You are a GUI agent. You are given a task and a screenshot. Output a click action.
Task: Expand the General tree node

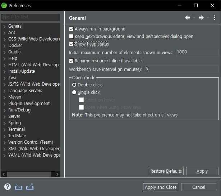[x=5, y=27]
